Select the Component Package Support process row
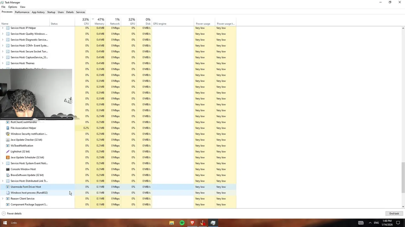The height and width of the screenshot is (227, 405). tap(119, 205)
